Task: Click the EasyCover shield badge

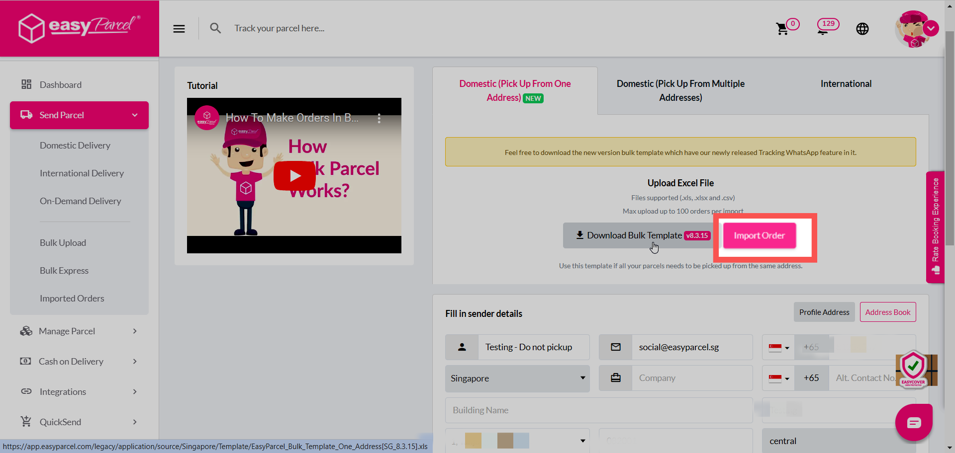Action: (x=914, y=370)
